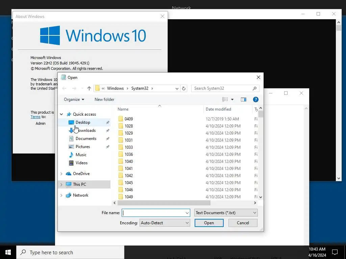
Task: Click the horizontal scrollbar right arrow
Action: (255, 203)
